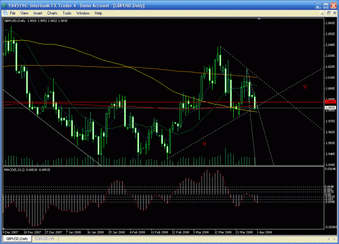
Task: Click the 1 Apr 2008 date label
Action: point(264,232)
